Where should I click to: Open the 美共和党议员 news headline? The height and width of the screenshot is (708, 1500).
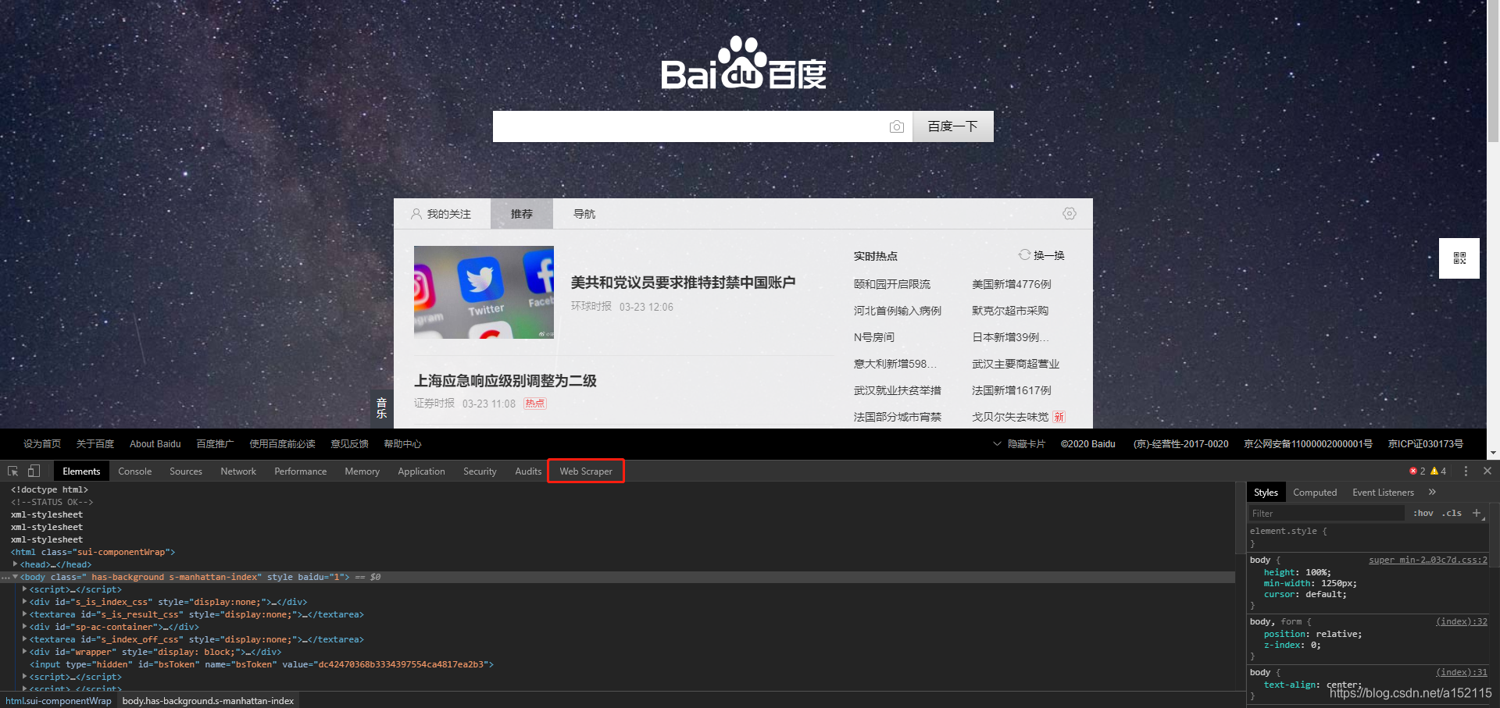[x=683, y=283]
